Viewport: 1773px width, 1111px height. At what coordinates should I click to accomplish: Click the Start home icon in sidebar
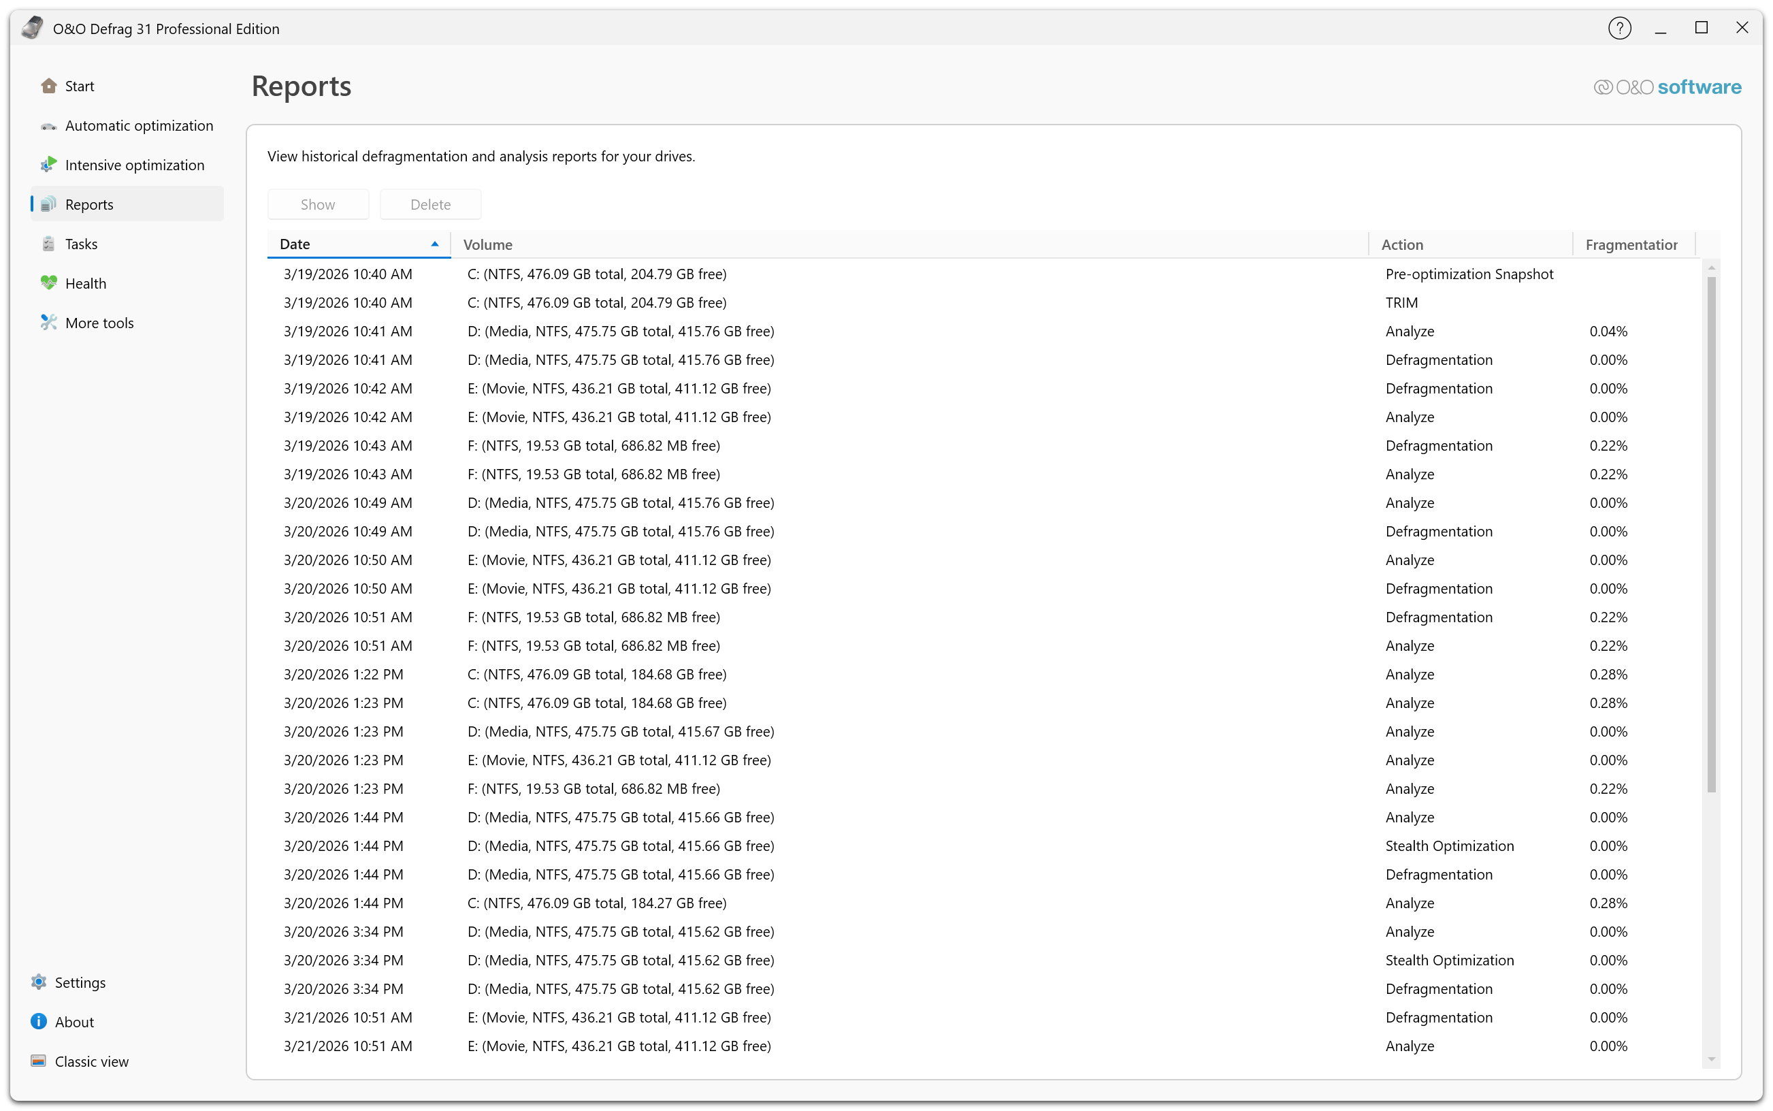click(48, 86)
